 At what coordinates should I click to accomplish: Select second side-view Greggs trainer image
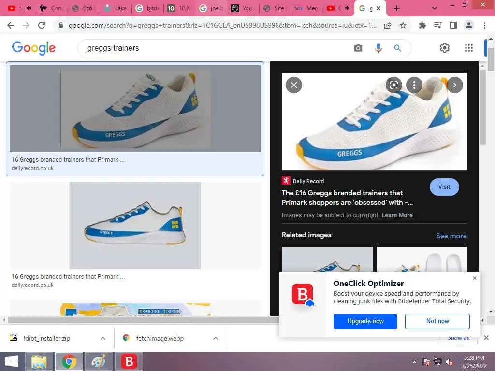pyautogui.click(x=135, y=226)
